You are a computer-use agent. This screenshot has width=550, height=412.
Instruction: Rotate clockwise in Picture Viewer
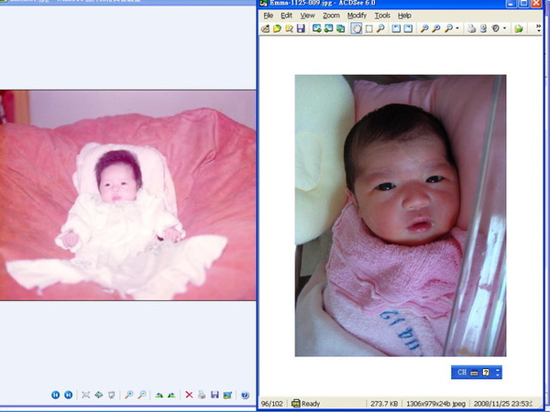(159, 395)
